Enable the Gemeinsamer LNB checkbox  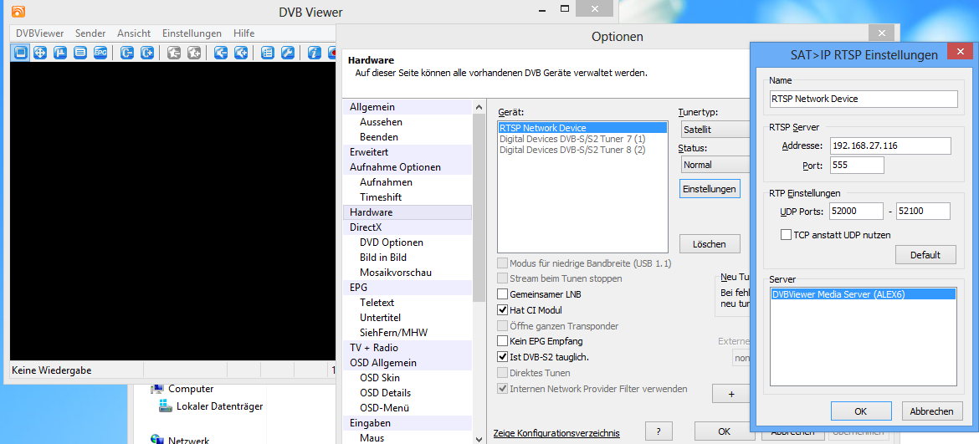[503, 294]
